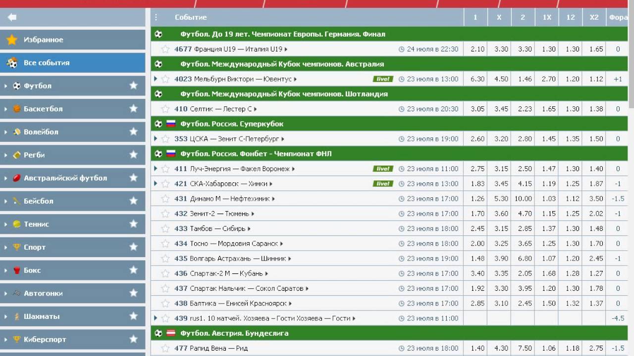Image resolution: width=634 pixels, height=356 pixels.
Task: Click the Регби ball sidebar icon
Action: [x=17, y=155]
